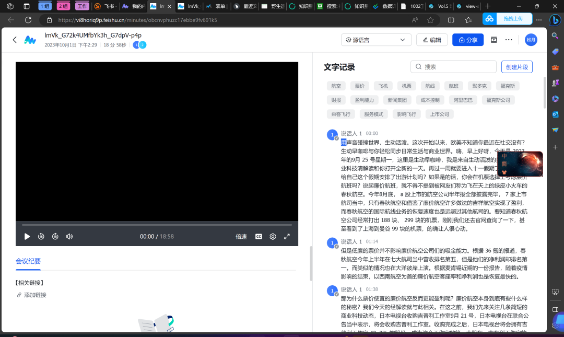This screenshot has height=337, width=564.
Task: Open the player settings gear
Action: [273, 237]
